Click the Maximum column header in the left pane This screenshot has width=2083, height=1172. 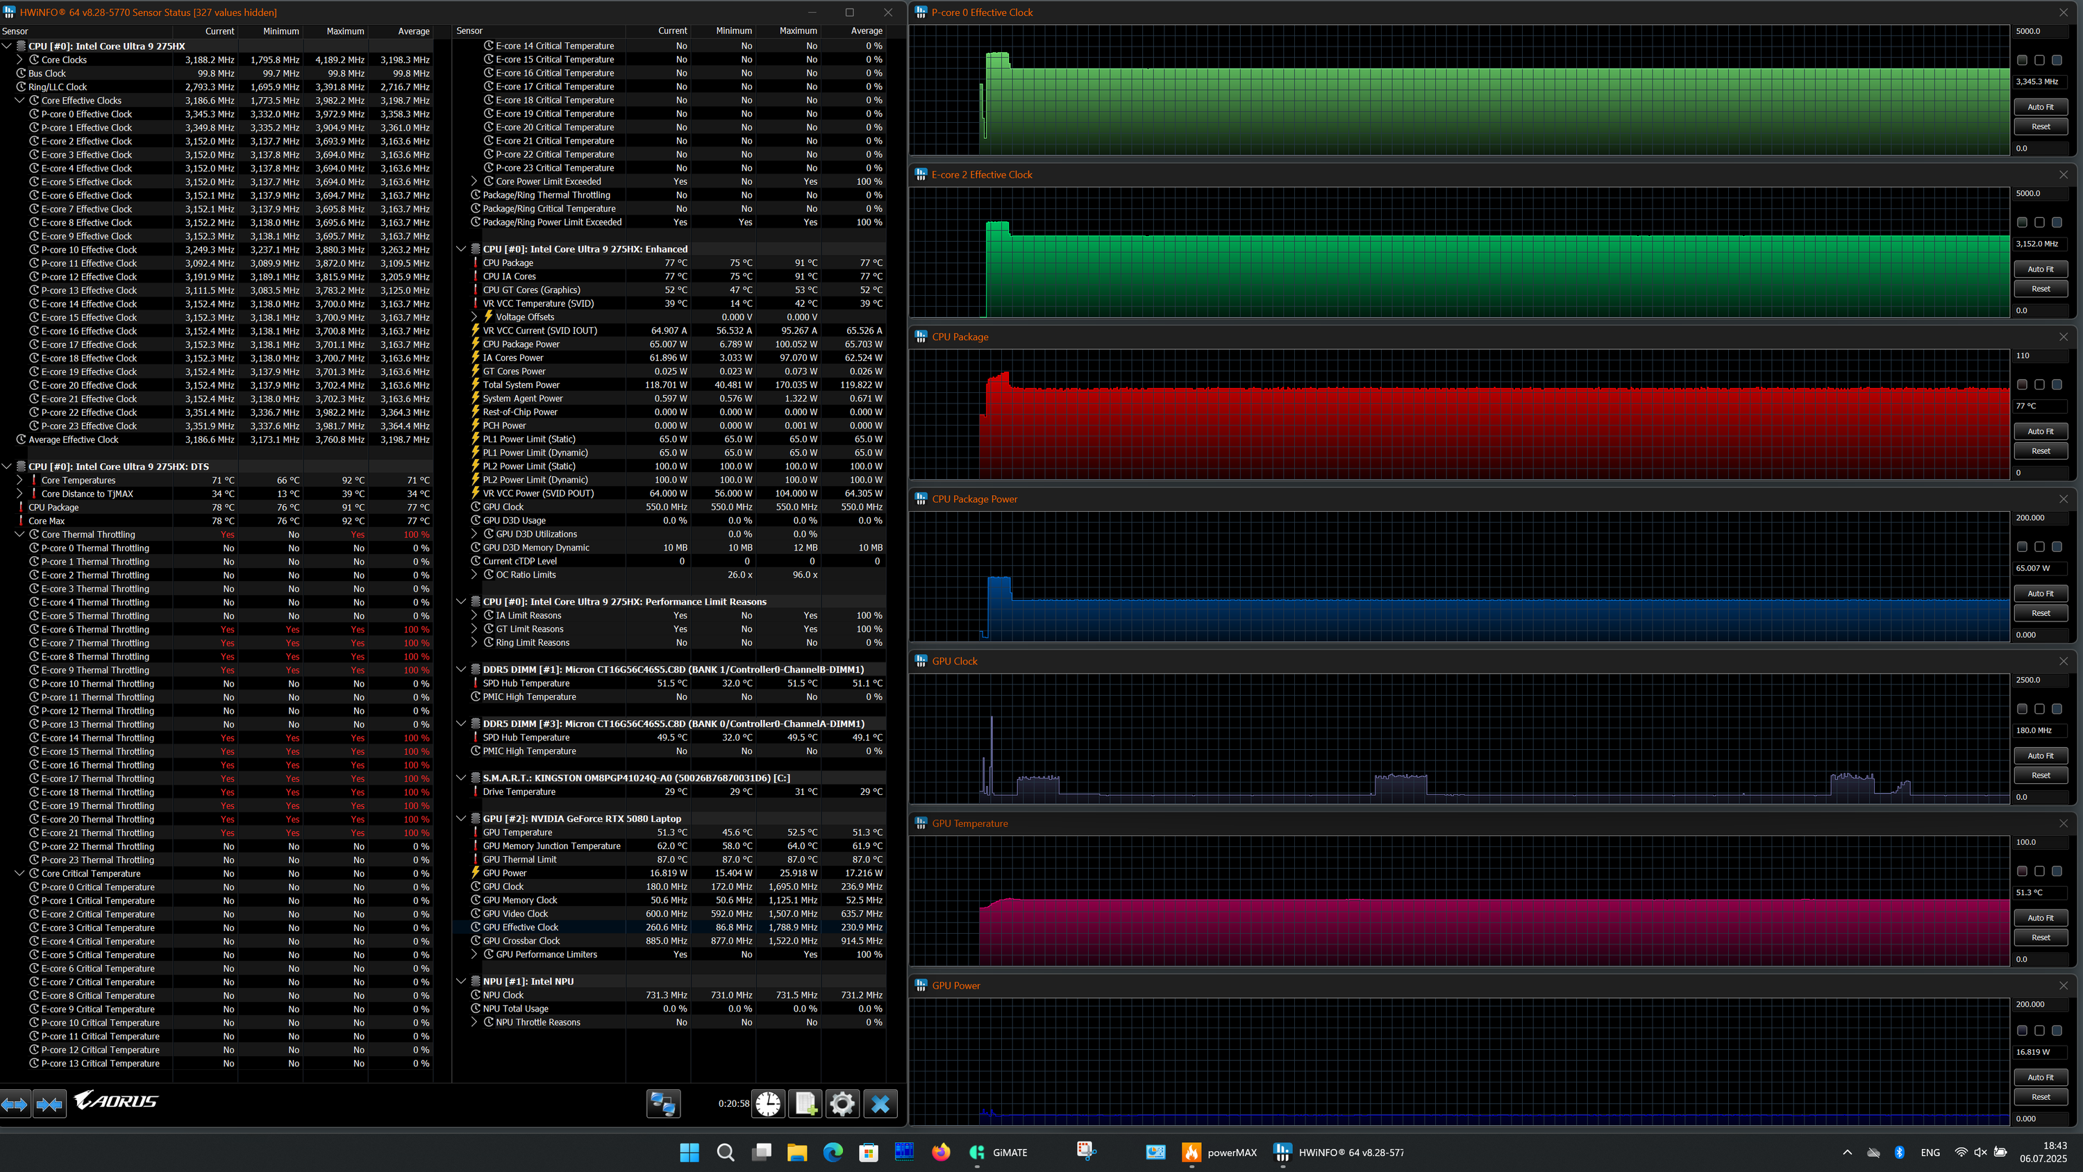click(x=344, y=31)
